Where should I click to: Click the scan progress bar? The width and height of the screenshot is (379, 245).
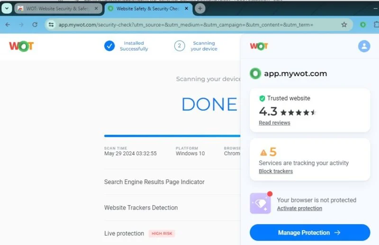click(172, 136)
